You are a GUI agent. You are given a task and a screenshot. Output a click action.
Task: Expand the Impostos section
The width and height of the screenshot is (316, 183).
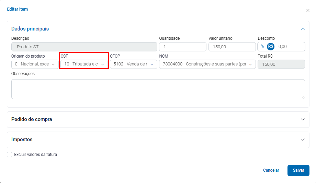pos(303,140)
